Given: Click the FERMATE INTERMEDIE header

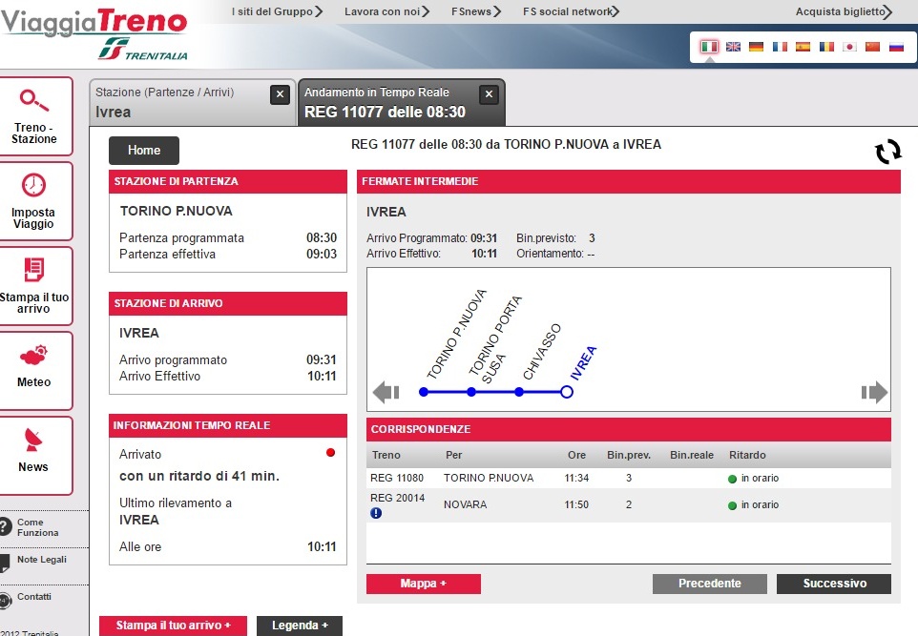Looking at the screenshot, I should click(629, 181).
